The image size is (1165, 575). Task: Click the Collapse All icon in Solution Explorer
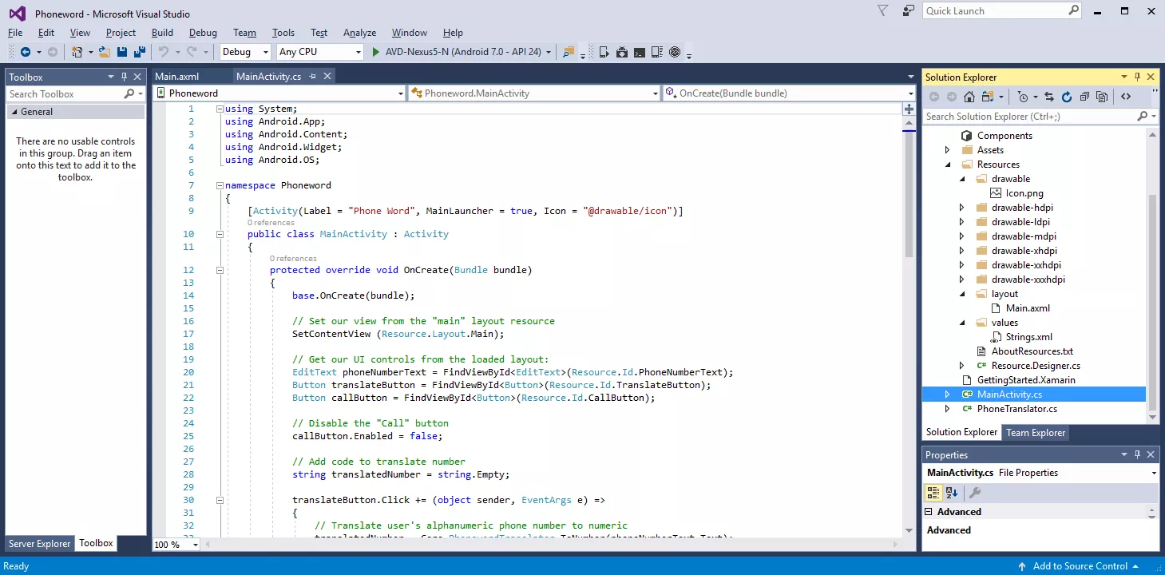click(1084, 97)
